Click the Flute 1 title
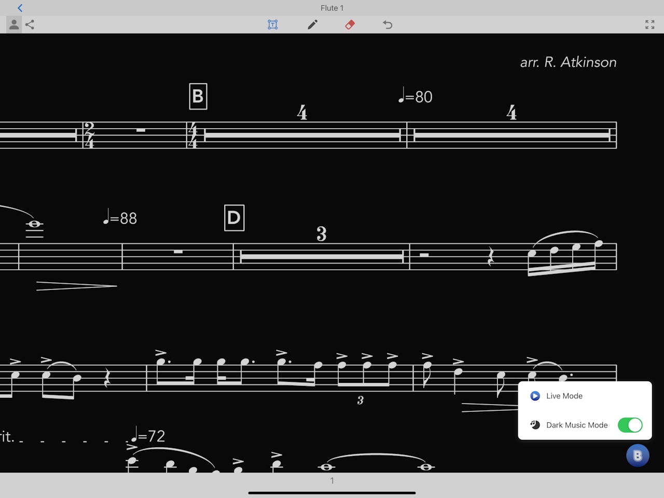The height and width of the screenshot is (498, 664). (332, 8)
